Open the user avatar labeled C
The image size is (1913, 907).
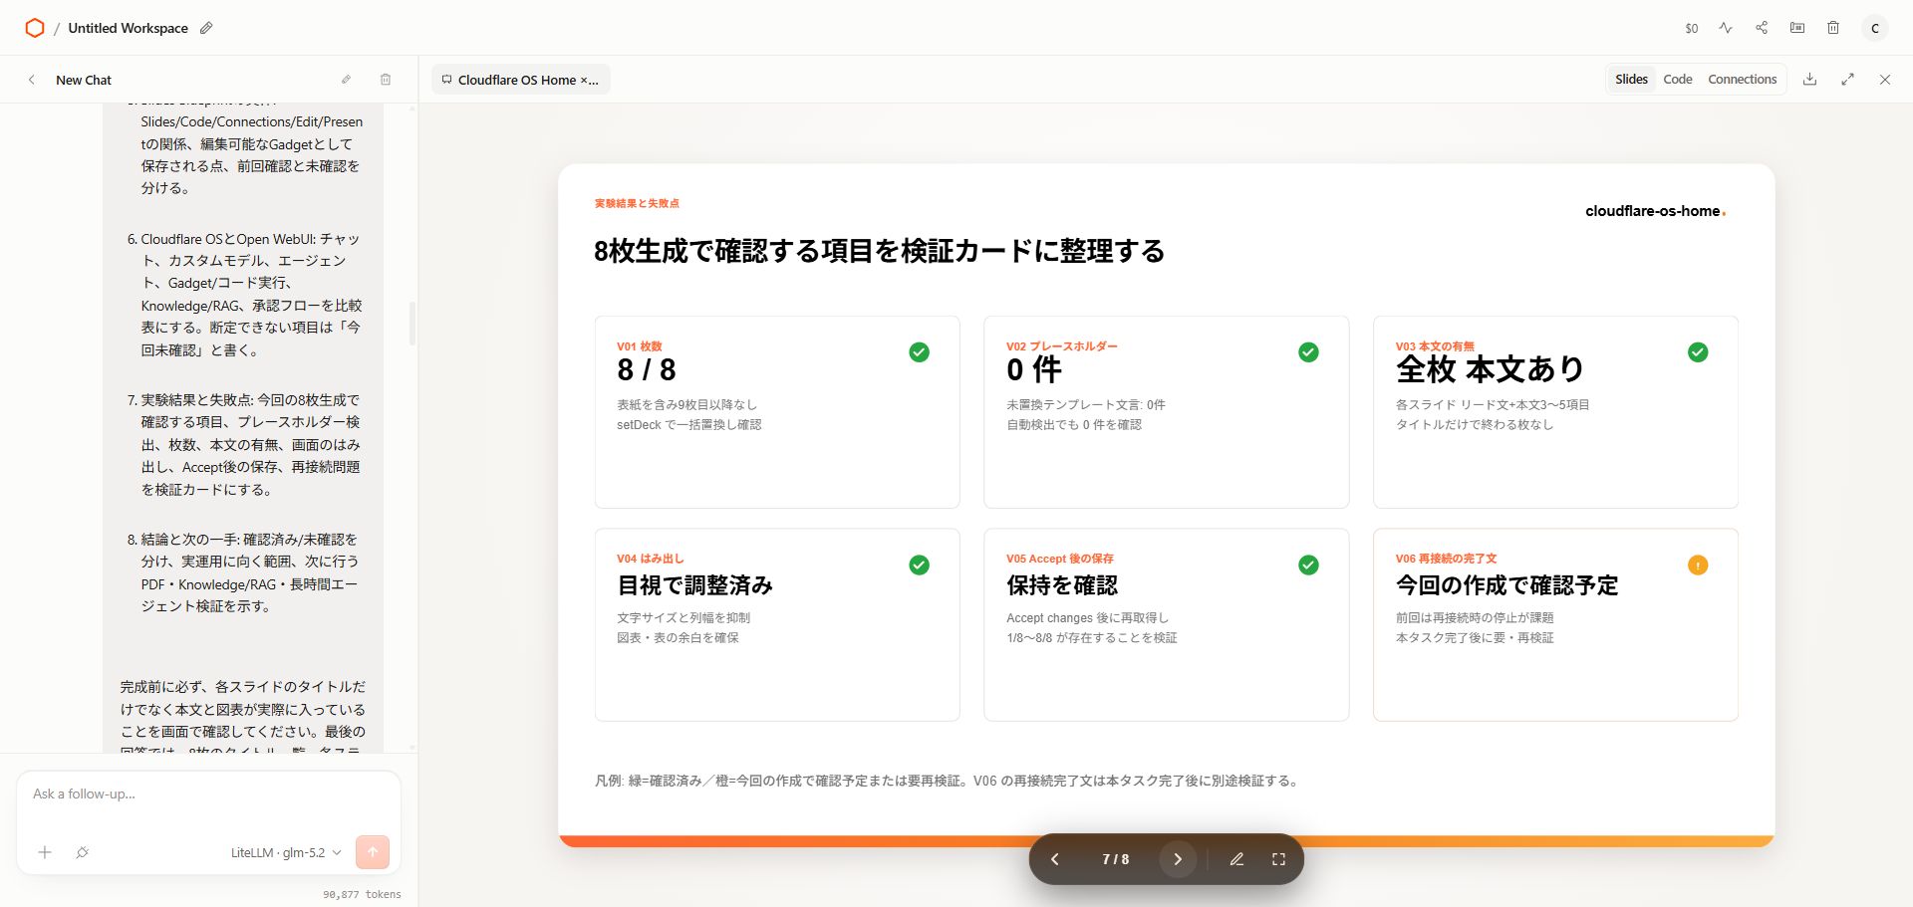[x=1875, y=28]
